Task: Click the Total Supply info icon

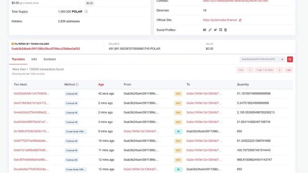Action: pos(86,12)
